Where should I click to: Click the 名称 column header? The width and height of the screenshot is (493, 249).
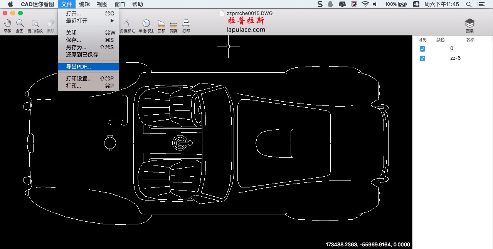[x=470, y=40]
